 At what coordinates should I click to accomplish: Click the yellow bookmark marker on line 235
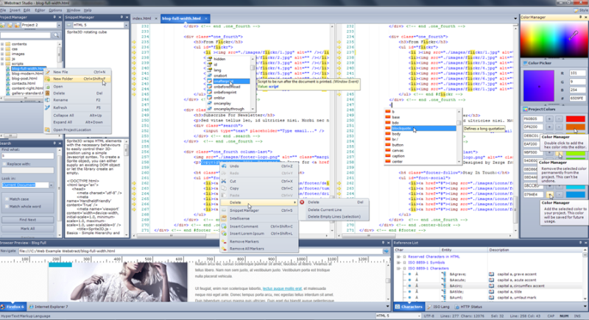(x=134, y=42)
